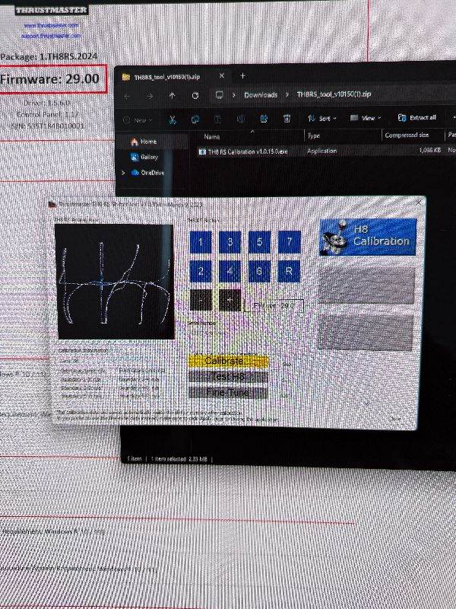The height and width of the screenshot is (609, 456).
Task: Open the Fine-Tune option
Action: pyautogui.click(x=227, y=393)
